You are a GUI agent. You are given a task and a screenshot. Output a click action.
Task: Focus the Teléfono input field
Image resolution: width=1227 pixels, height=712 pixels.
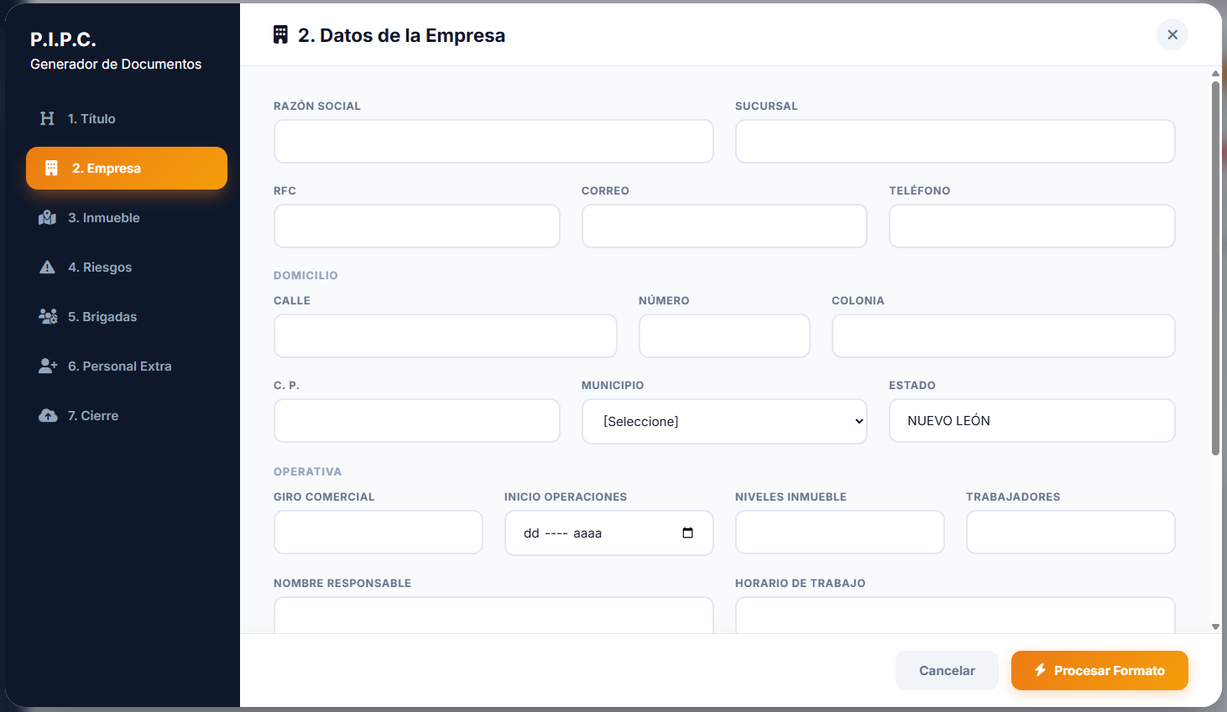coord(1032,226)
